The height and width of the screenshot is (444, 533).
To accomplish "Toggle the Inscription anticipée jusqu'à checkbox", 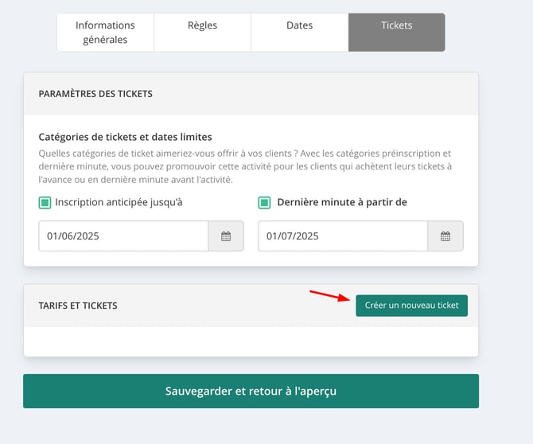I will pos(45,203).
